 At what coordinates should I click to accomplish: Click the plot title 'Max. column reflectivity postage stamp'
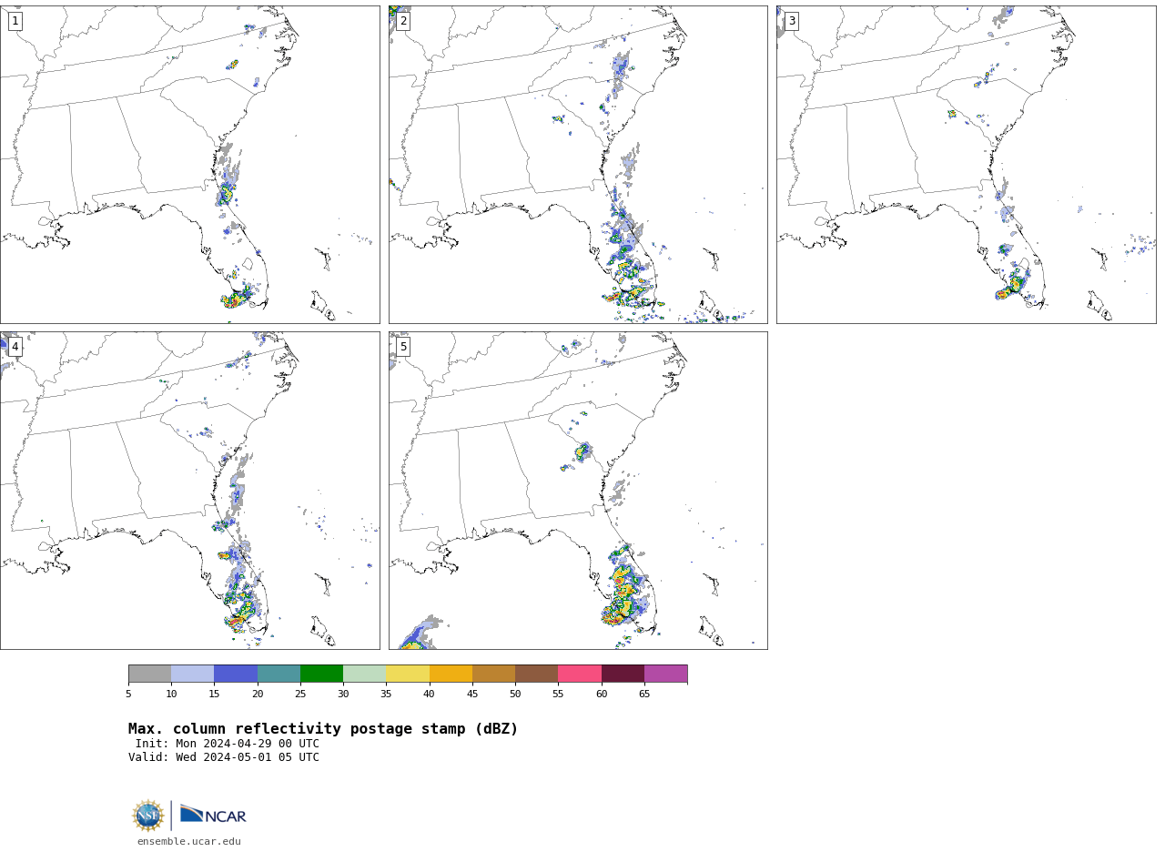(323, 729)
